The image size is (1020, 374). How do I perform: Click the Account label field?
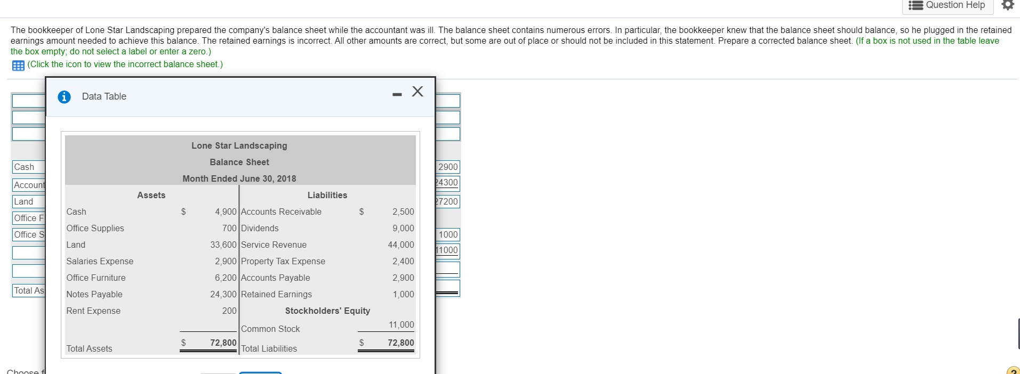pyautogui.click(x=29, y=185)
